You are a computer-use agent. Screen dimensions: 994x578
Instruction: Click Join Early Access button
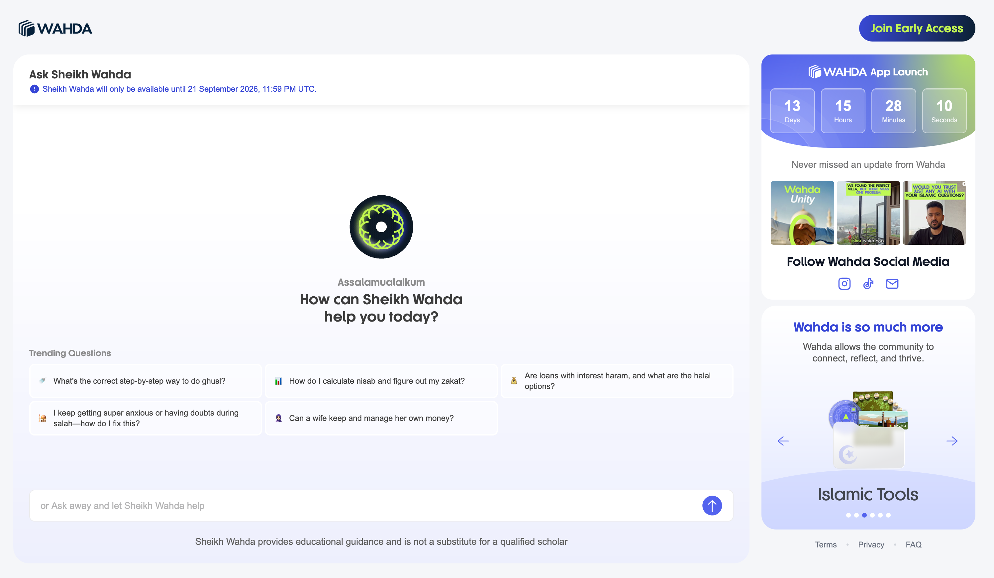(917, 28)
